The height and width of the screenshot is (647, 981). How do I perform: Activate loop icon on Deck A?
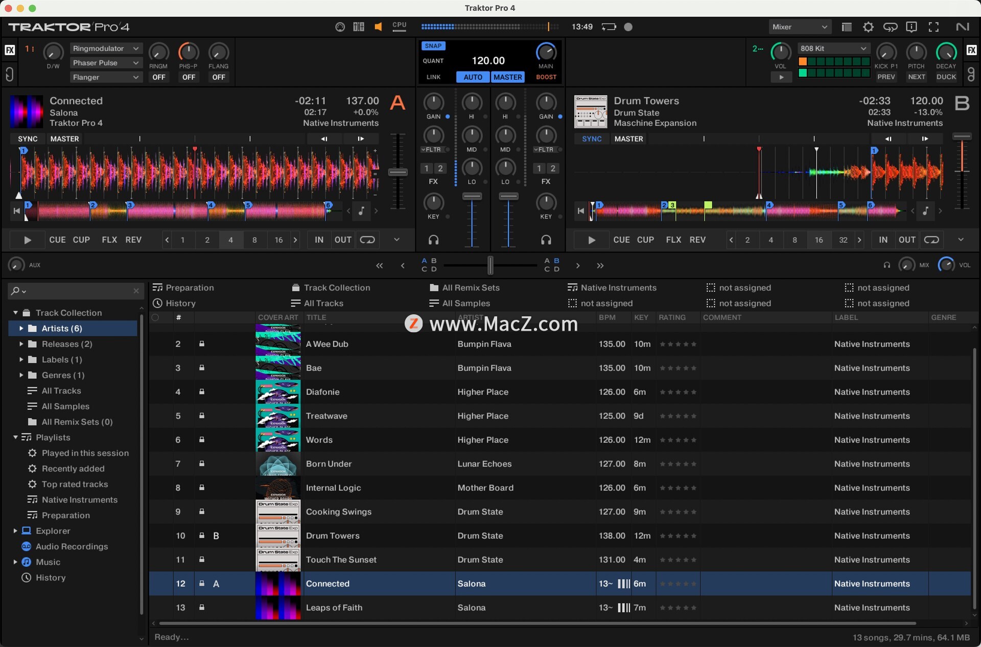click(x=367, y=240)
